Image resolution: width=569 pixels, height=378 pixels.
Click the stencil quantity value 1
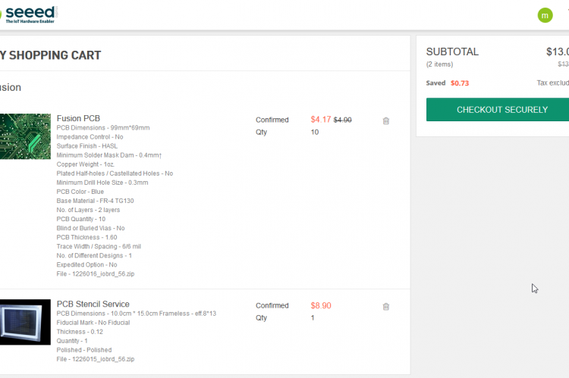point(313,318)
